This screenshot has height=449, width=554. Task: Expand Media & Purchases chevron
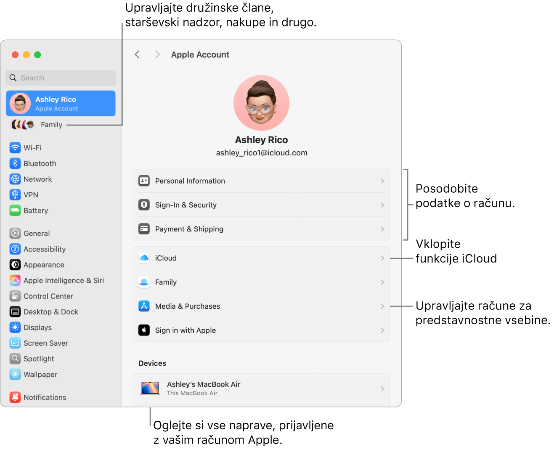(x=382, y=306)
